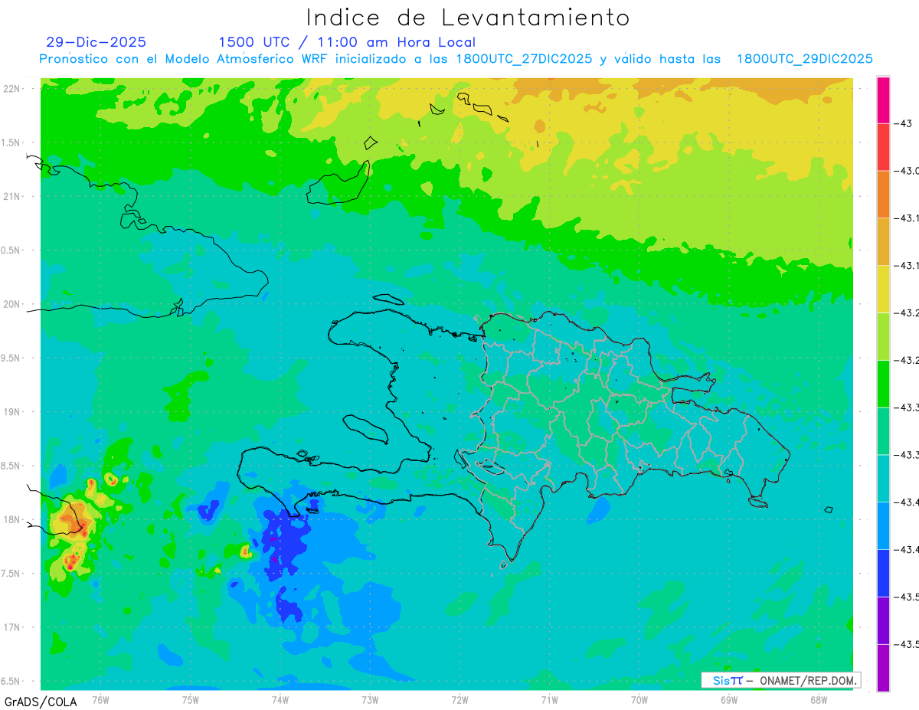Click the "72W" longitude label
Viewport: 919px width, 710px height.
[459, 699]
